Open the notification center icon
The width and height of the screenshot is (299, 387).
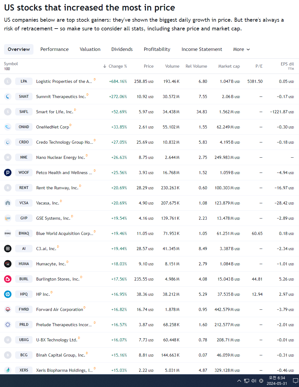point(296,381)
